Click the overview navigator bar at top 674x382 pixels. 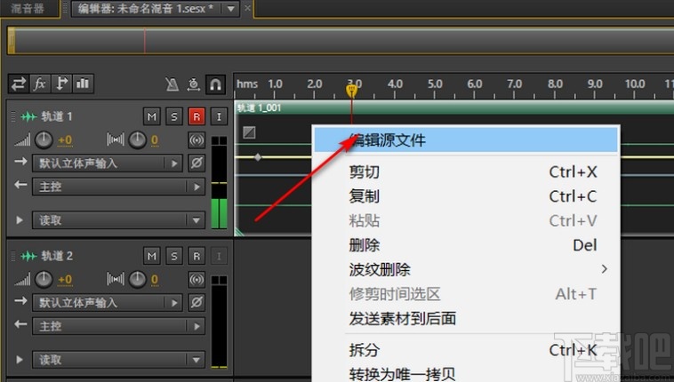(341, 41)
